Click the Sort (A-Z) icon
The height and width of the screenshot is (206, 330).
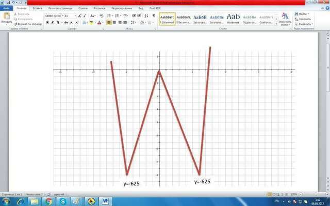pos(146,16)
